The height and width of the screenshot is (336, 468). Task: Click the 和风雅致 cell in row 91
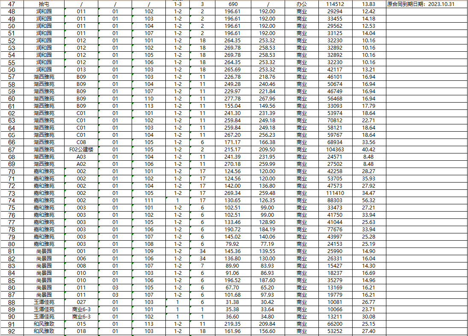[x=44, y=324]
